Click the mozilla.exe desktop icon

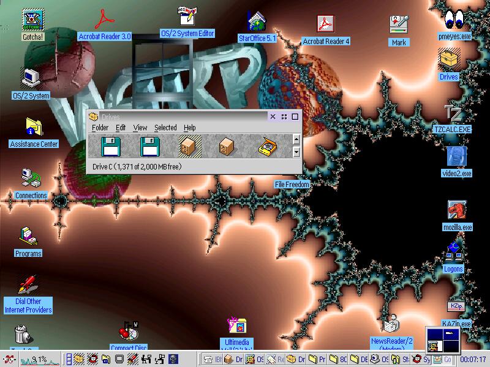click(x=458, y=211)
